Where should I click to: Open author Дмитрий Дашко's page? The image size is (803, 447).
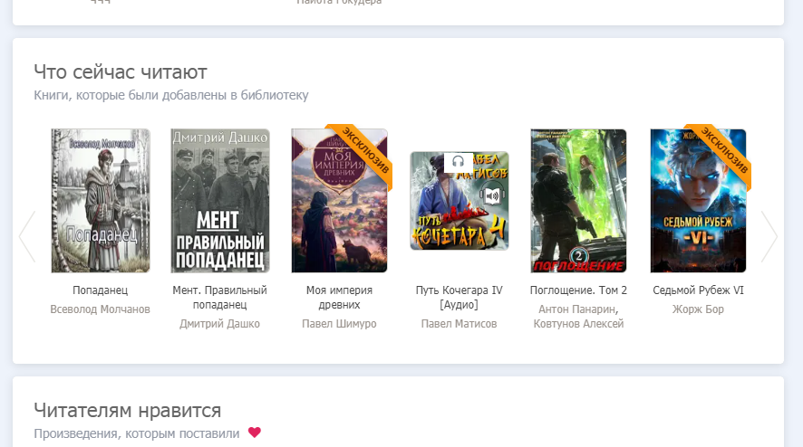(x=219, y=324)
